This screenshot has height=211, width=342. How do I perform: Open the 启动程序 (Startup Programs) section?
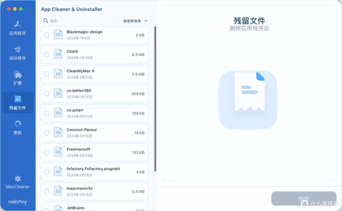pos(17,53)
